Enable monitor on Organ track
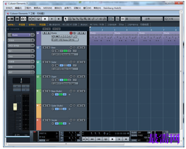The width and height of the screenshot is (186, 149). click(x=75, y=77)
